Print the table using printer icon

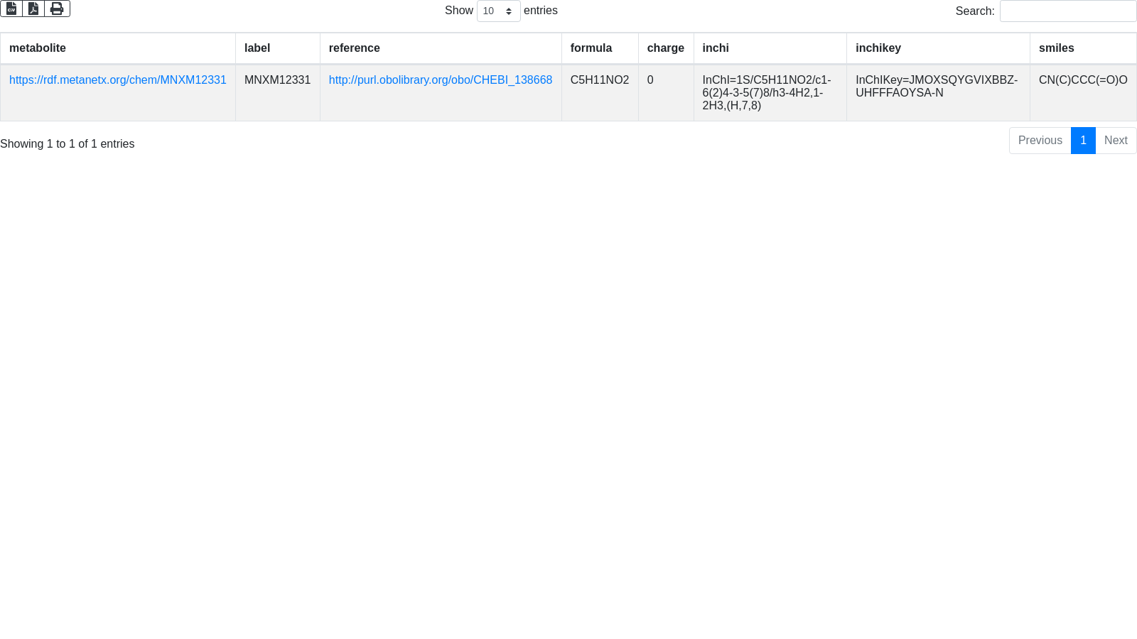click(x=57, y=9)
